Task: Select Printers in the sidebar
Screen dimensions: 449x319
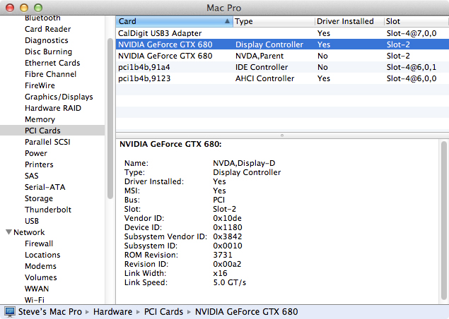Action: pos(39,164)
